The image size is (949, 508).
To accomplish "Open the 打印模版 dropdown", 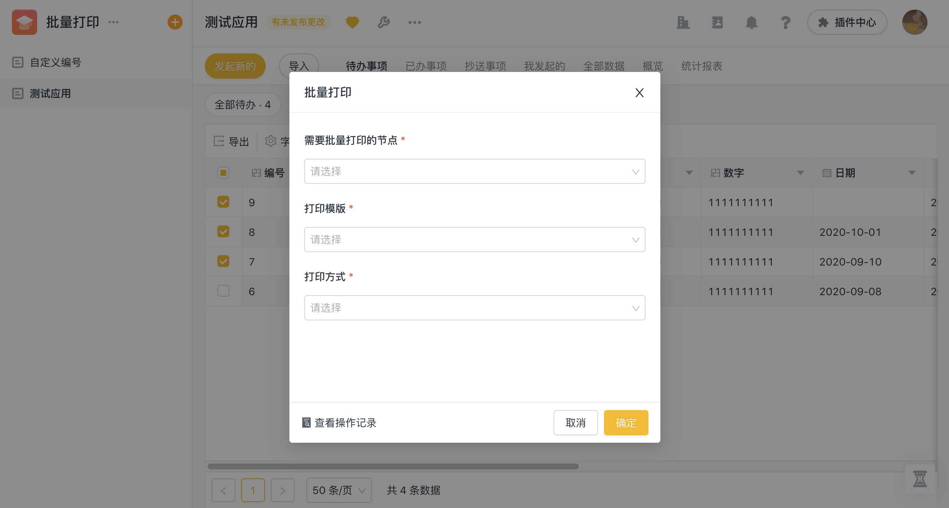I will pyautogui.click(x=474, y=240).
